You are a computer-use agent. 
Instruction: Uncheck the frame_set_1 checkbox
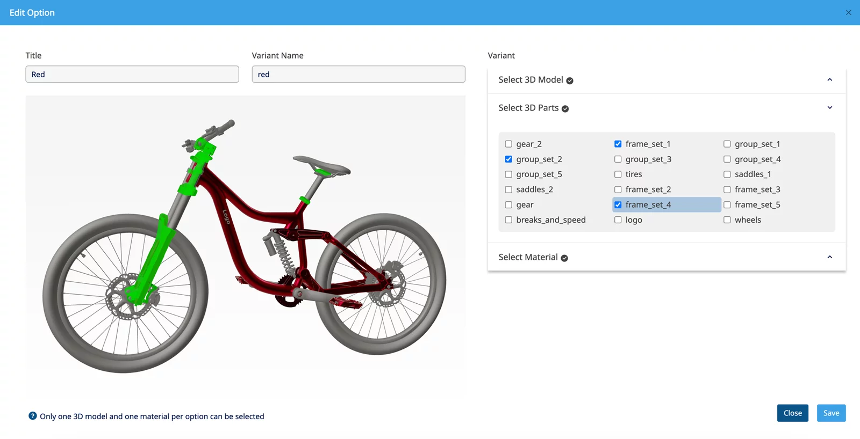[x=618, y=144]
